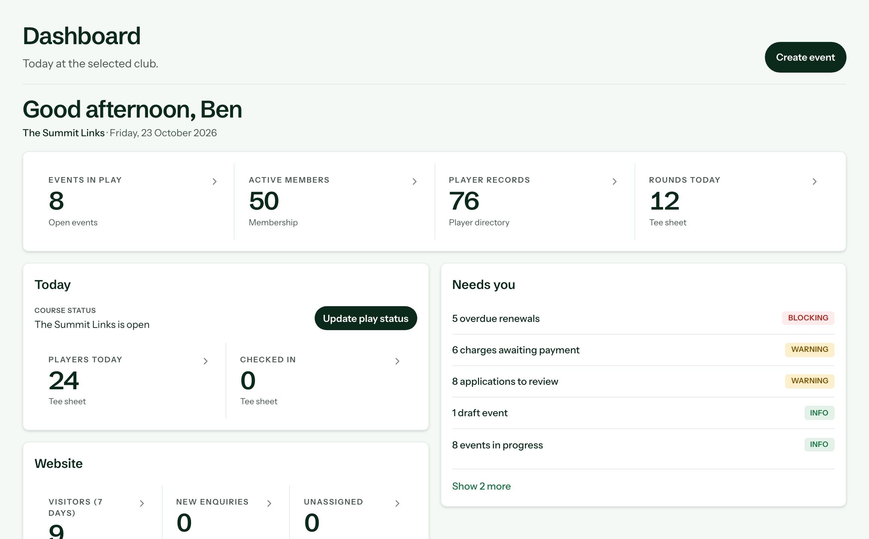Open the Players Today chevron arrow
The width and height of the screenshot is (869, 539).
point(206,361)
